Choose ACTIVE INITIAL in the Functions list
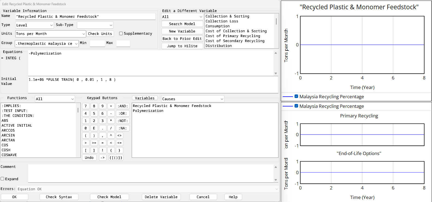 17,126
